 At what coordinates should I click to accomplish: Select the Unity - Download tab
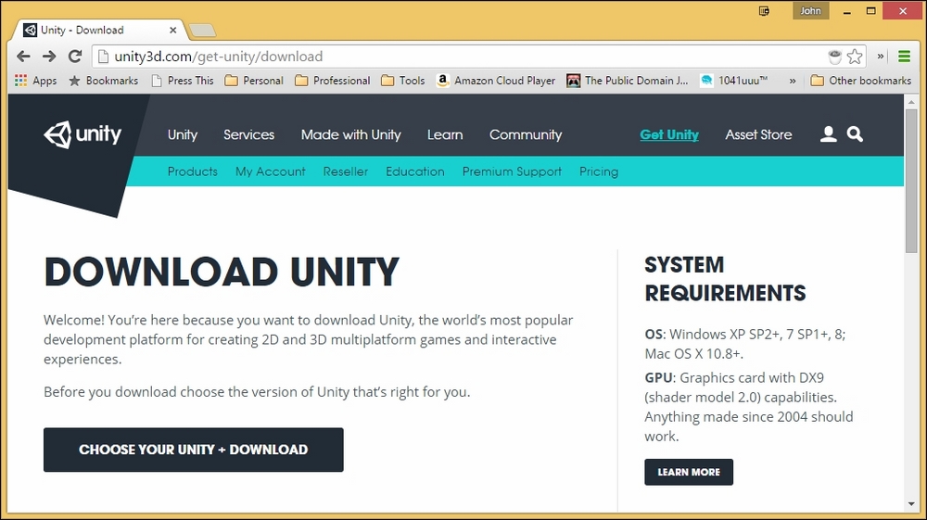[x=100, y=30]
